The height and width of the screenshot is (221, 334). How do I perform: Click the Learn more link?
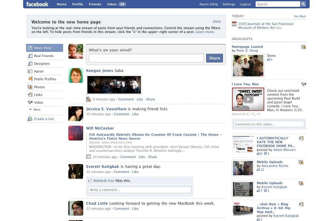[x=204, y=32]
